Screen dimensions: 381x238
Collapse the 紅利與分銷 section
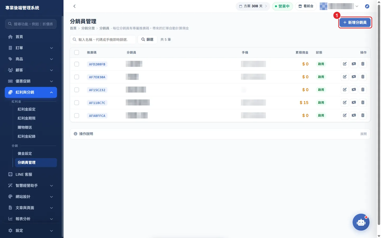pos(31,92)
